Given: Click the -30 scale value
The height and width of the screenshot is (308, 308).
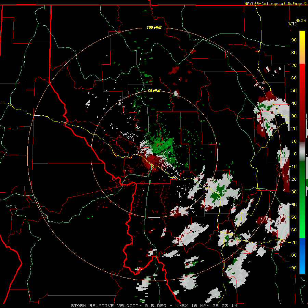Looking at the screenshot, I should [x=293, y=192].
